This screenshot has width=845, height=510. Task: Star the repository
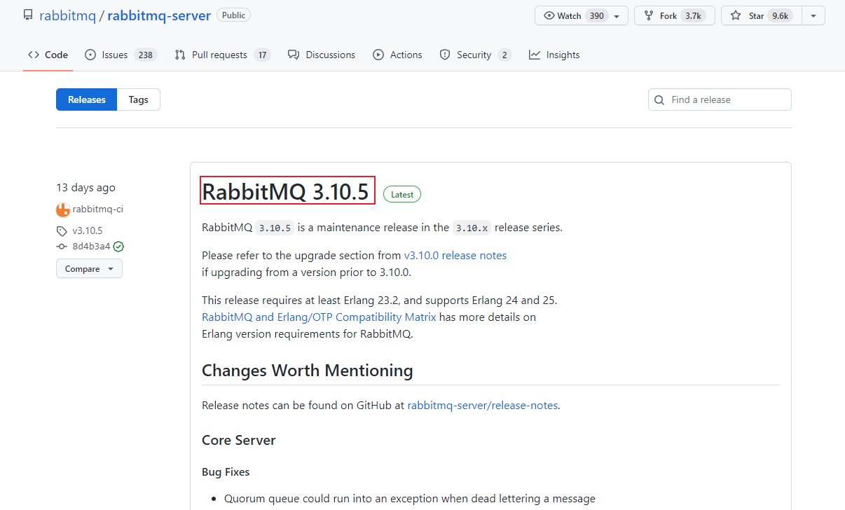(761, 15)
